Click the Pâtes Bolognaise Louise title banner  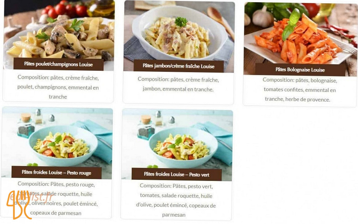[300, 70]
